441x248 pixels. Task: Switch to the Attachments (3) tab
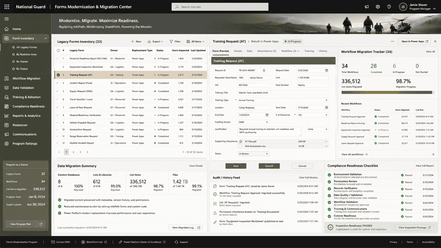(267, 51)
